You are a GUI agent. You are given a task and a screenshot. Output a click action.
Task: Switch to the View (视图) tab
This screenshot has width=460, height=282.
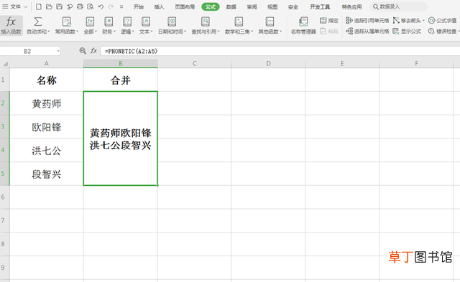[272, 6]
